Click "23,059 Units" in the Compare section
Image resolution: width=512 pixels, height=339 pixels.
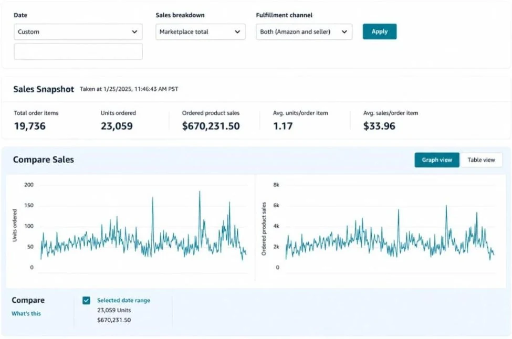(114, 310)
